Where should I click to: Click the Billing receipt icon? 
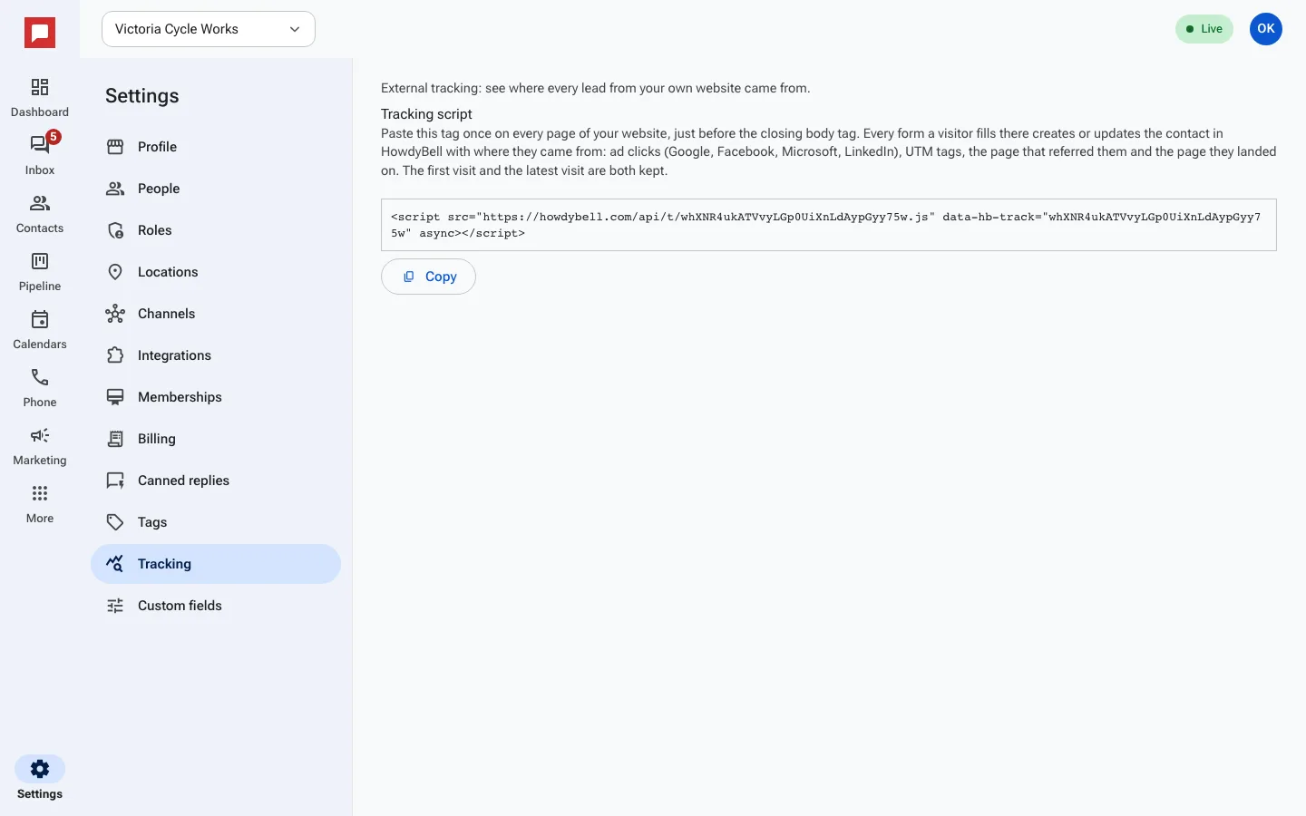pyautogui.click(x=115, y=439)
